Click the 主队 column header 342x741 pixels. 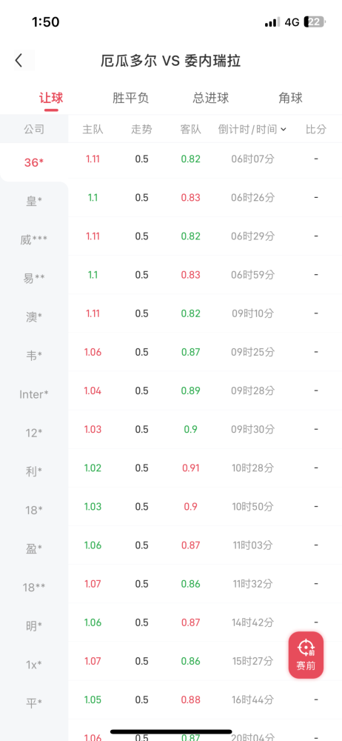click(x=93, y=129)
